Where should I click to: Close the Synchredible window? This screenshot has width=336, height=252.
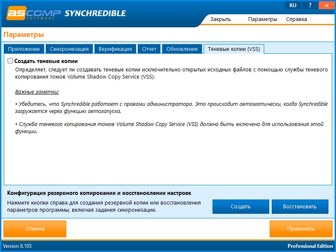(327, 5)
